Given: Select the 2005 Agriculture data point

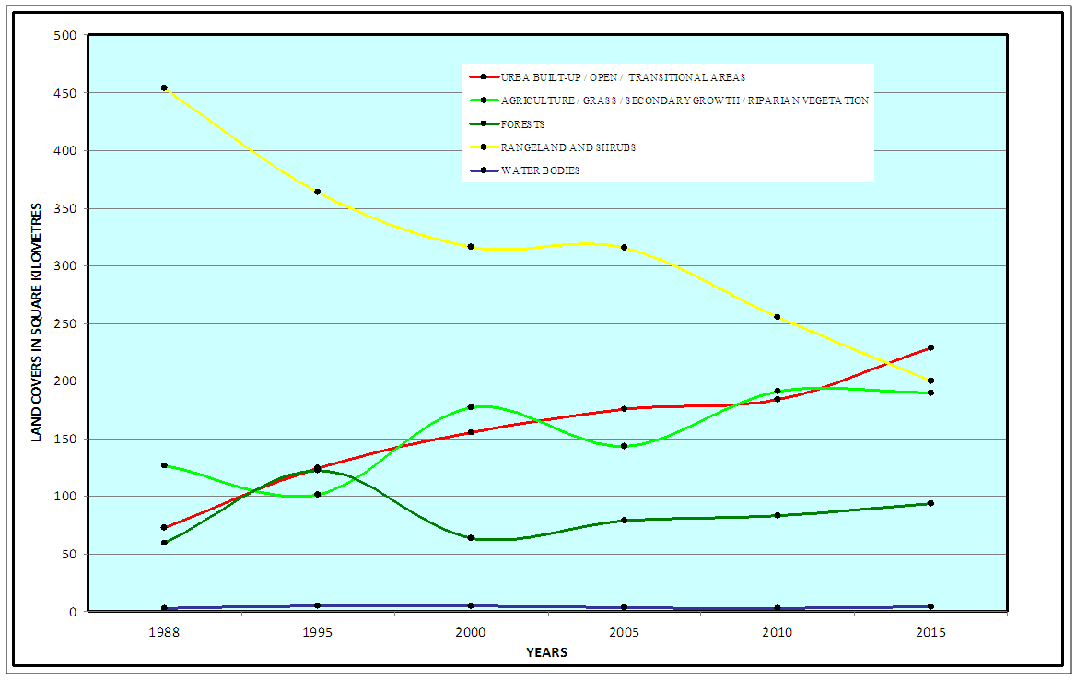Looking at the screenshot, I should tap(624, 446).
